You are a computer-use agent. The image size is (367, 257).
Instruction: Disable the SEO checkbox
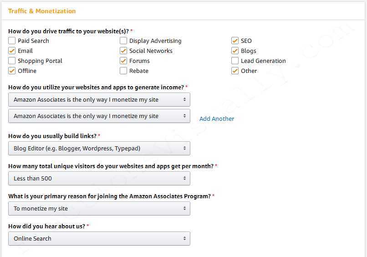click(x=235, y=41)
